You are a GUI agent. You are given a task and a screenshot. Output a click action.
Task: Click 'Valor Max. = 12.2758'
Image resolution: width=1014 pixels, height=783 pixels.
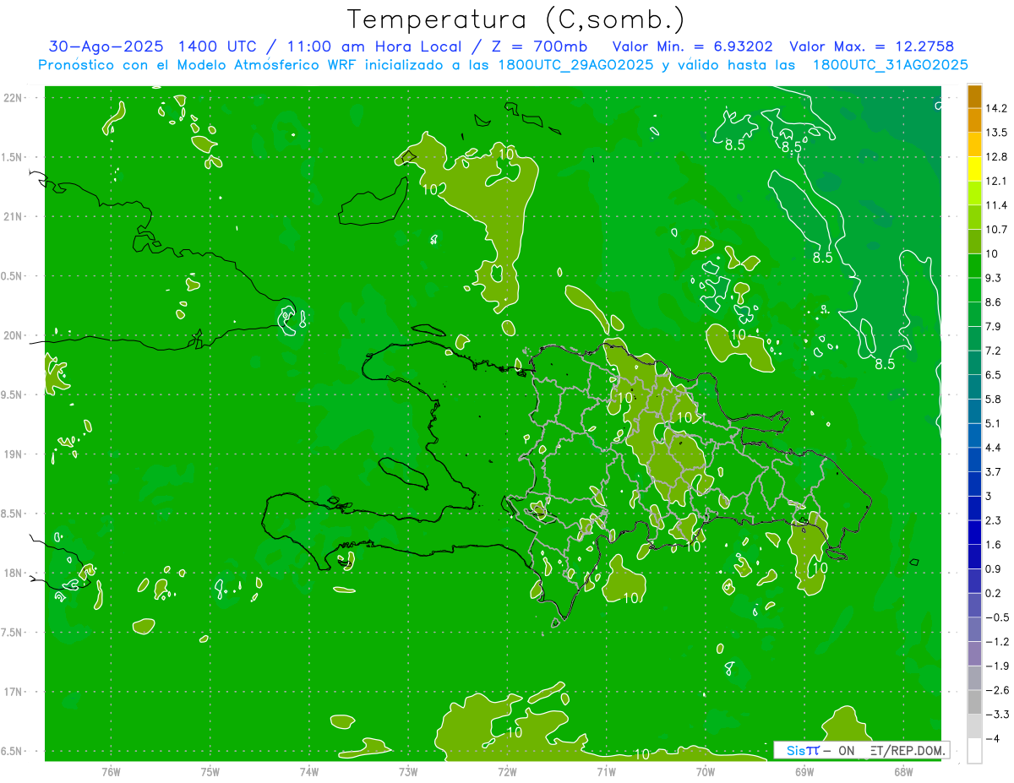point(870,46)
